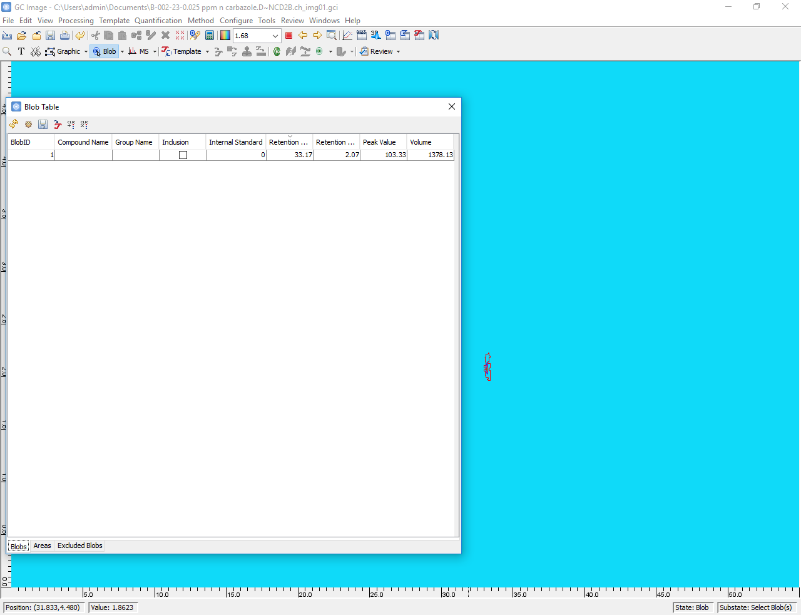Expand the Template dropdown arrow
The height and width of the screenshot is (615, 801).
207,52
